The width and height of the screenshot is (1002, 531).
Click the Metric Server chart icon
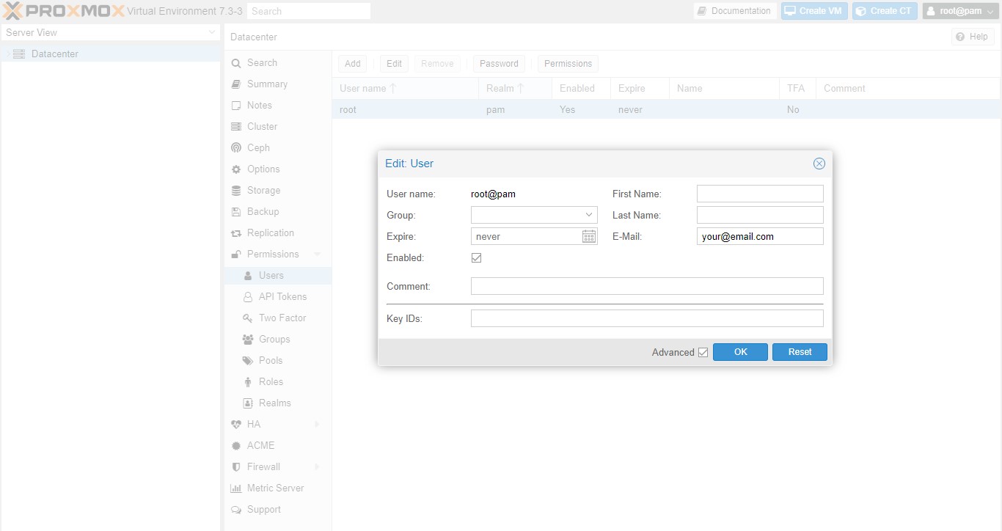pyautogui.click(x=236, y=488)
